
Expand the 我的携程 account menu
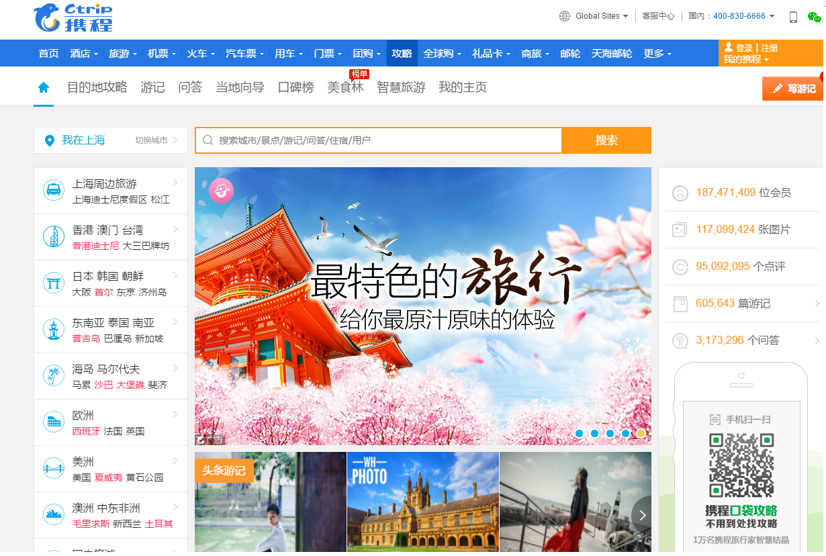click(x=745, y=60)
